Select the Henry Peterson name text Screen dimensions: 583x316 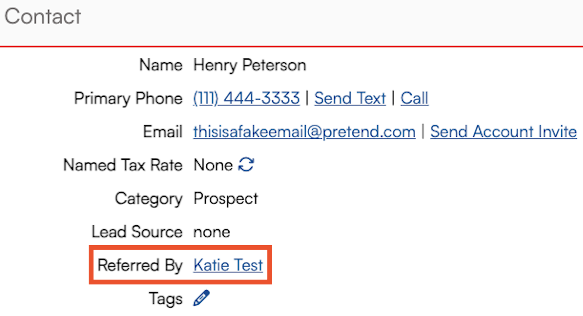(249, 65)
